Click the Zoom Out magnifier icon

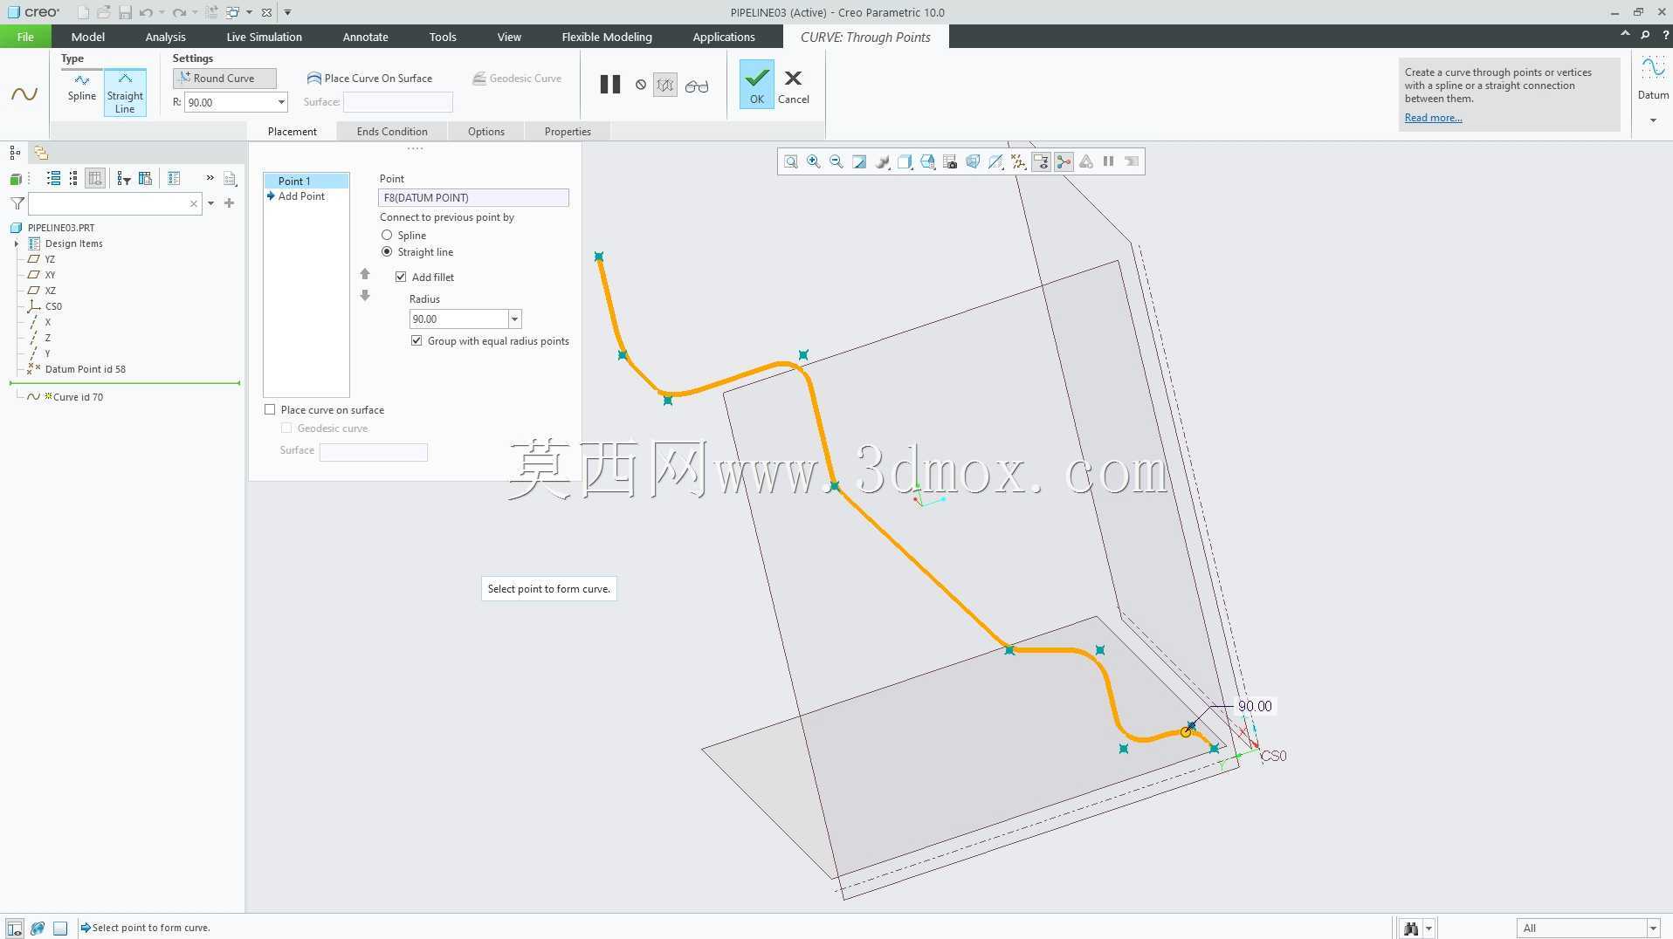836,161
